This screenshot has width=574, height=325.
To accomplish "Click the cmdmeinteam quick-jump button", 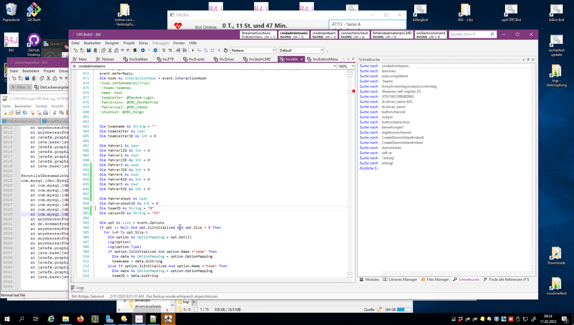I will pyautogui.click(x=324, y=35).
